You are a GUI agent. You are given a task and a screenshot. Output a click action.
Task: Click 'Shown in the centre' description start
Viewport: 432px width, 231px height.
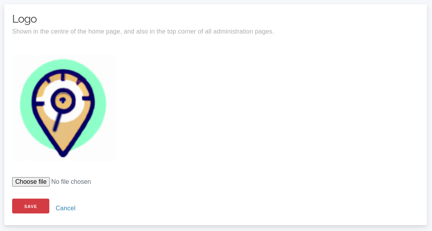point(39,32)
